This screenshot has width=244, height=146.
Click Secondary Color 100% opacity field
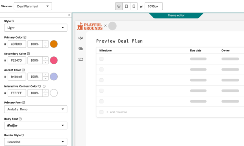35,60
